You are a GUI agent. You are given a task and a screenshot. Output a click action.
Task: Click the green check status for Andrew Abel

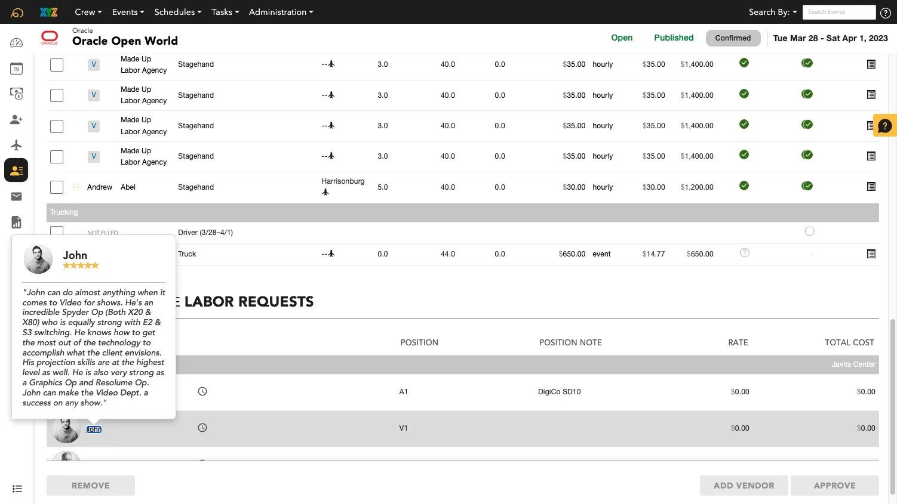744,185
